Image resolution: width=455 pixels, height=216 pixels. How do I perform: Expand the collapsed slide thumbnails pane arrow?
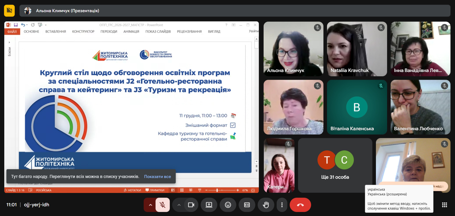point(9,42)
